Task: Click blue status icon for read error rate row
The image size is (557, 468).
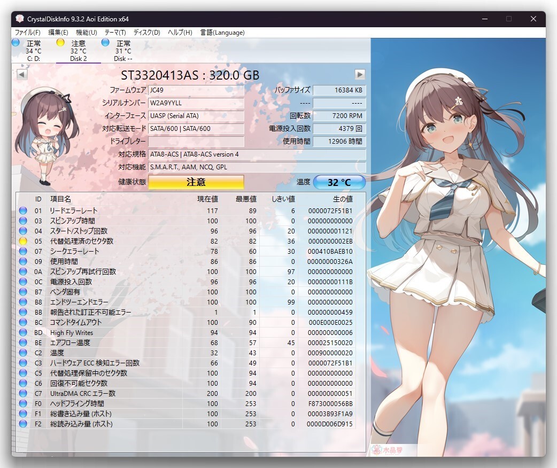Action: [x=23, y=210]
